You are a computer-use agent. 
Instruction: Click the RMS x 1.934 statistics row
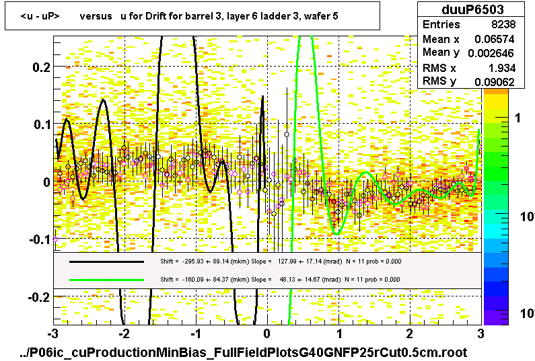(x=469, y=68)
